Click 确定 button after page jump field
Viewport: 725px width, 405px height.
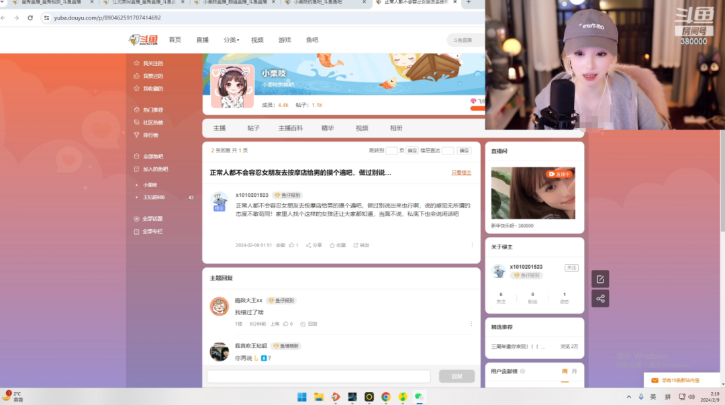[x=412, y=150]
